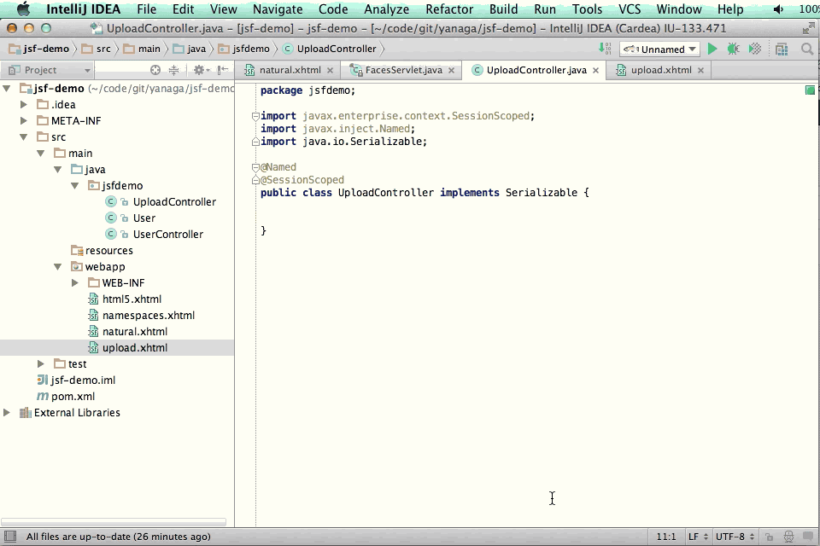820x546 pixels.
Task: Toggle tool window buttons icon at bottom-left
Action: (10, 537)
